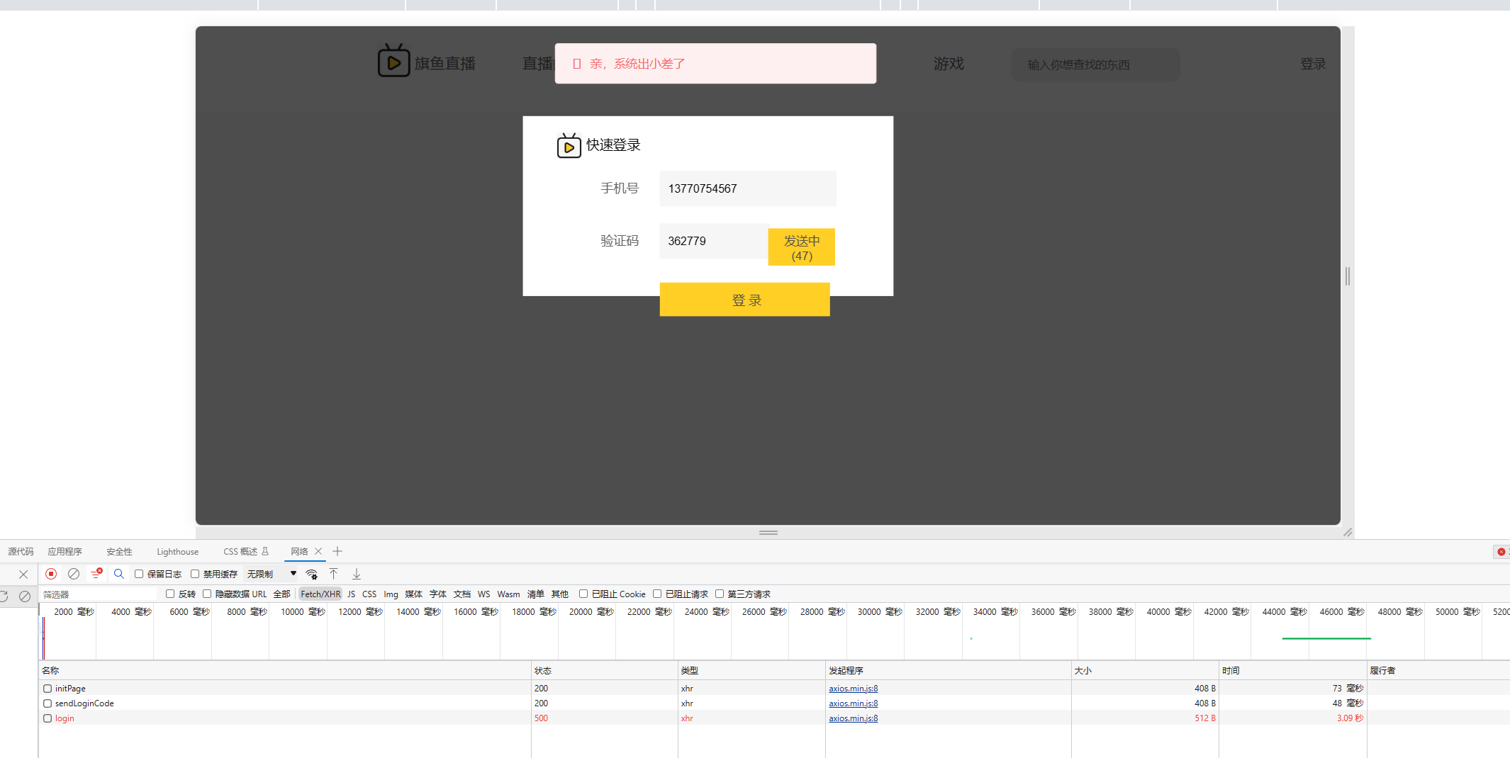
Task: Click the red error count icon in DevTools
Action: point(1501,552)
